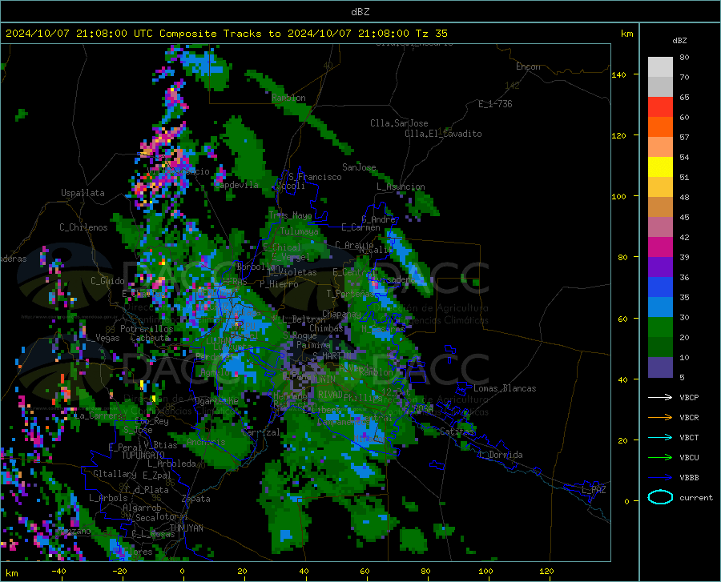
Task: Click the 'Tz 35' threshold text
Action: coord(431,34)
